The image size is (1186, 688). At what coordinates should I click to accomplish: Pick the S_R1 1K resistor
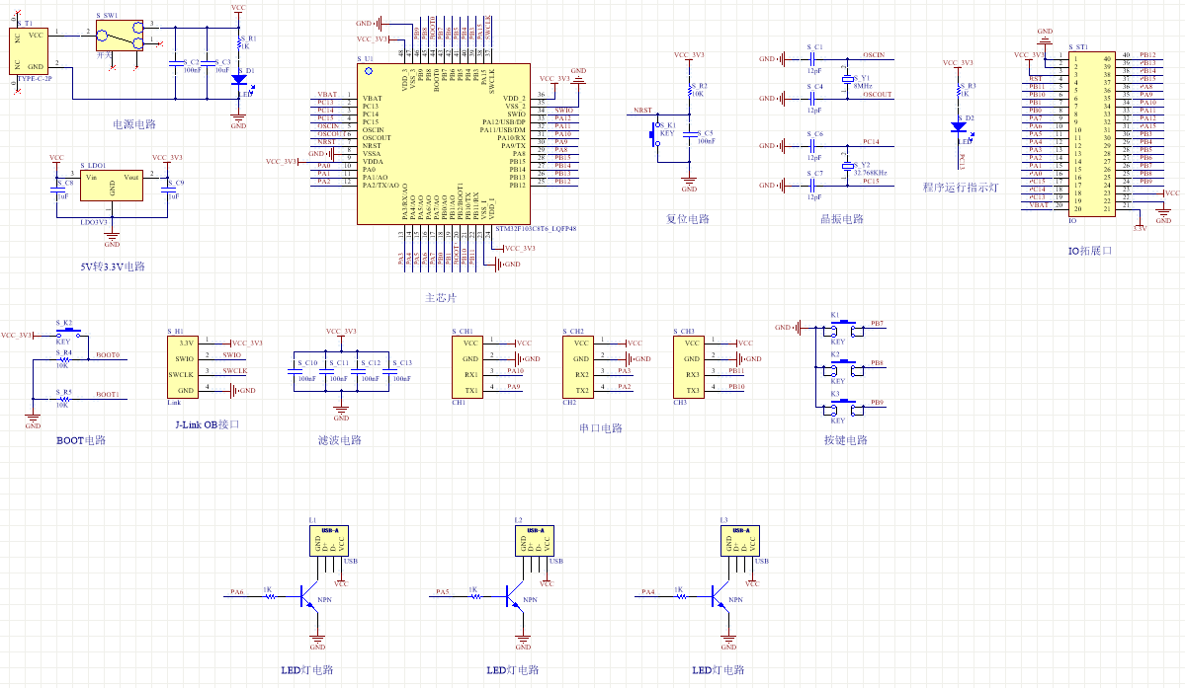tap(238, 42)
